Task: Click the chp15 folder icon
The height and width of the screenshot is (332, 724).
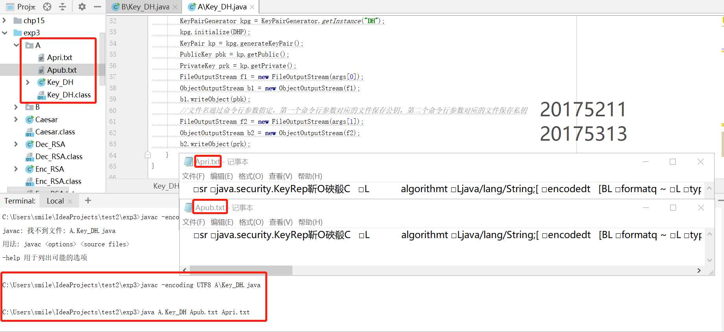Action: [x=17, y=20]
